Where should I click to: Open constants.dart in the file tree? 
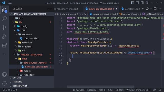point(31,38)
